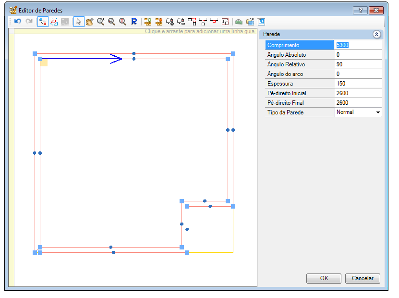The height and width of the screenshot is (298, 399).
Task: Open the folder import icon in toolbar
Action: [x=250, y=22]
